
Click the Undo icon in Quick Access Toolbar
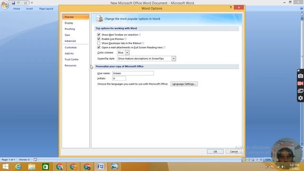pos(18,3)
